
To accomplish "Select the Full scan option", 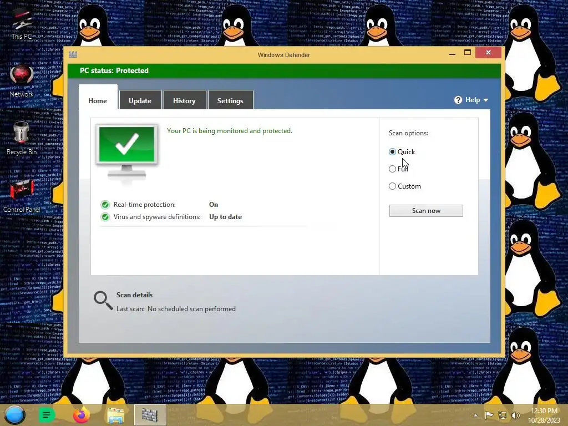I will 398,169.
